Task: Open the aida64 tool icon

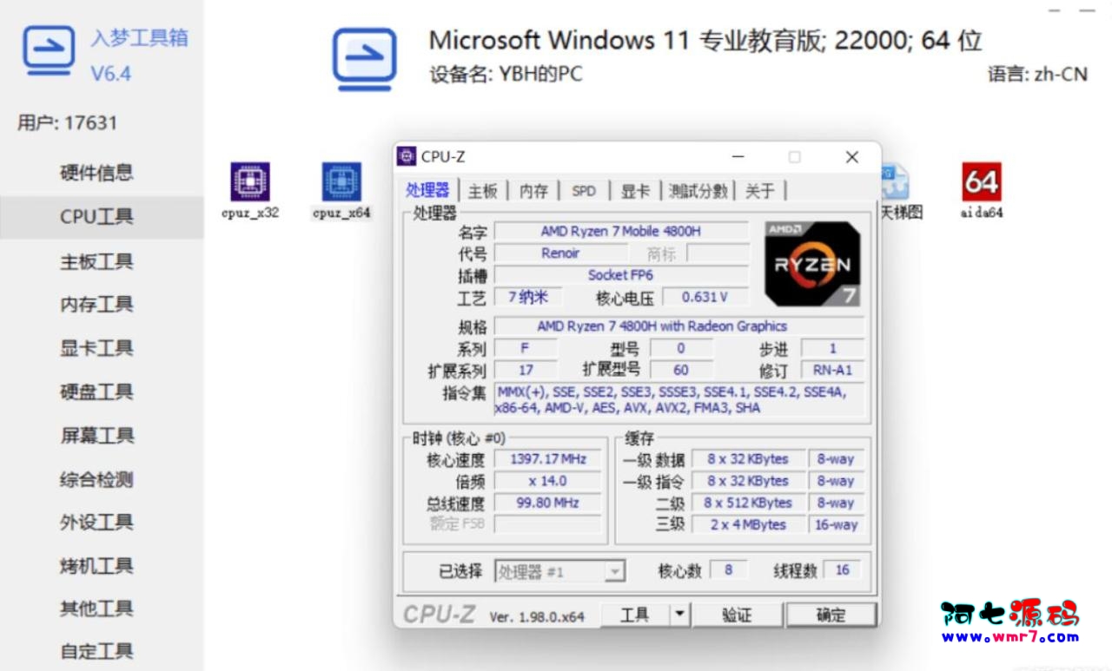Action: tap(982, 191)
